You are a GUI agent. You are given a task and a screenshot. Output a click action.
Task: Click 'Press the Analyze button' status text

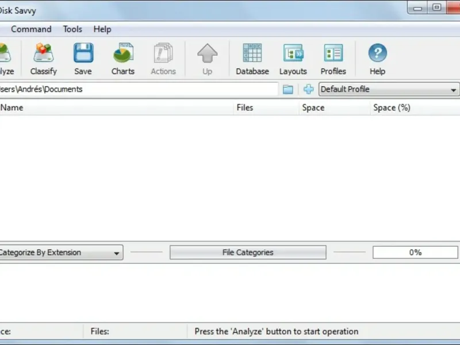(x=277, y=332)
